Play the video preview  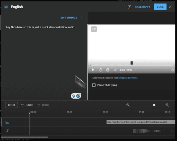(x=93, y=70)
